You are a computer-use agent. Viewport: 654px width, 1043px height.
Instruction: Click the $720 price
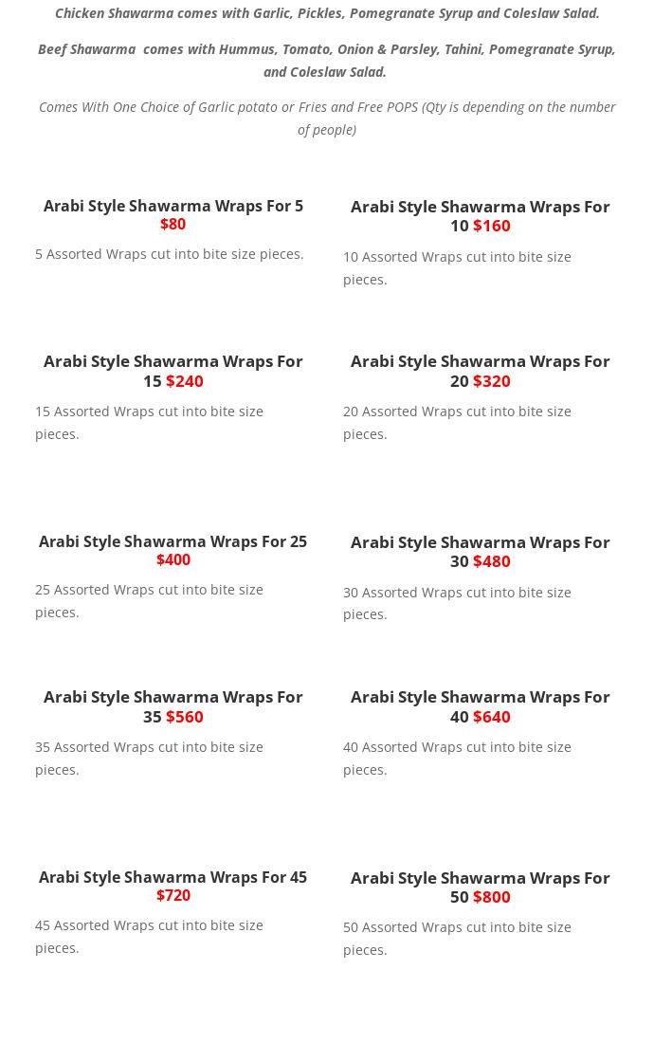point(173,896)
